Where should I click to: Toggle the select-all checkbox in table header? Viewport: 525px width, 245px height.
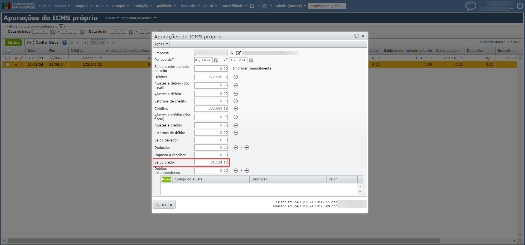pos(8,51)
